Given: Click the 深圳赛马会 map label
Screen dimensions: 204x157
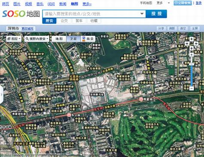Looking at the screenshot, I should pos(97,95).
